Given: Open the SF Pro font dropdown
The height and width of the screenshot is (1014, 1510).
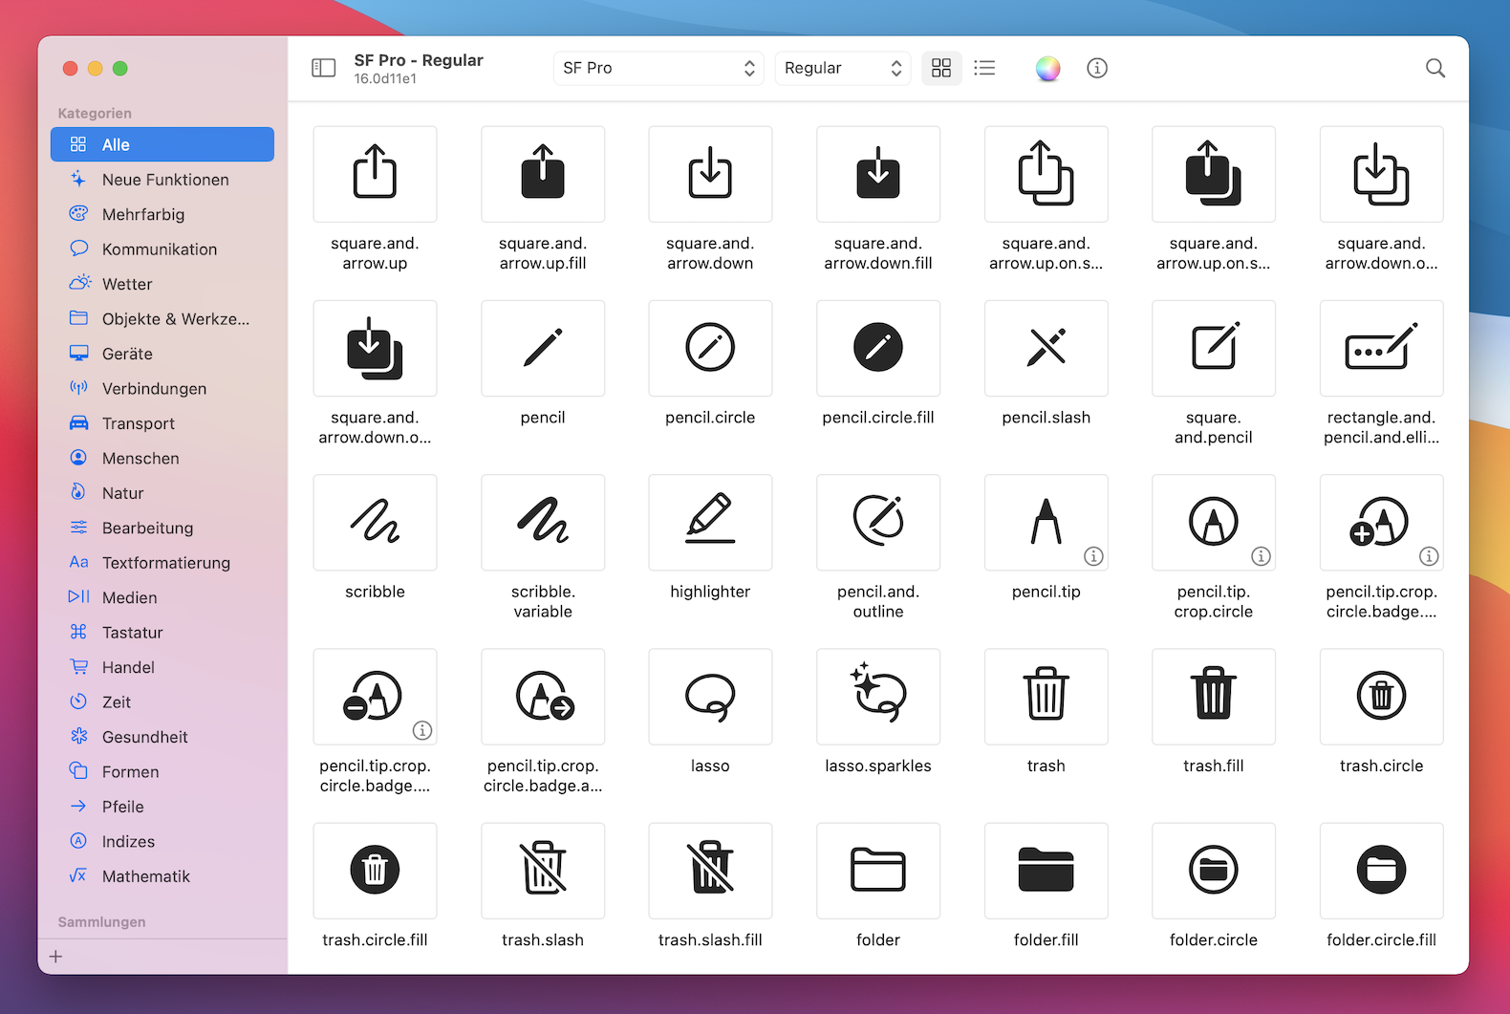Looking at the screenshot, I should pos(658,68).
